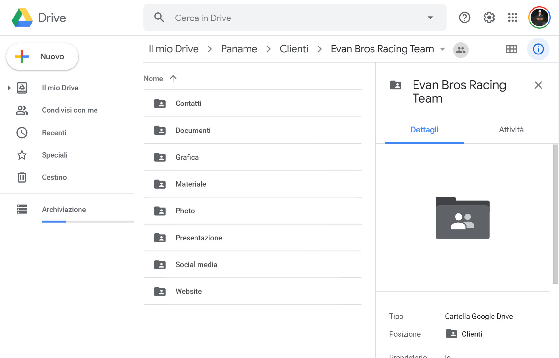Click the Nuovo button

coord(42,57)
